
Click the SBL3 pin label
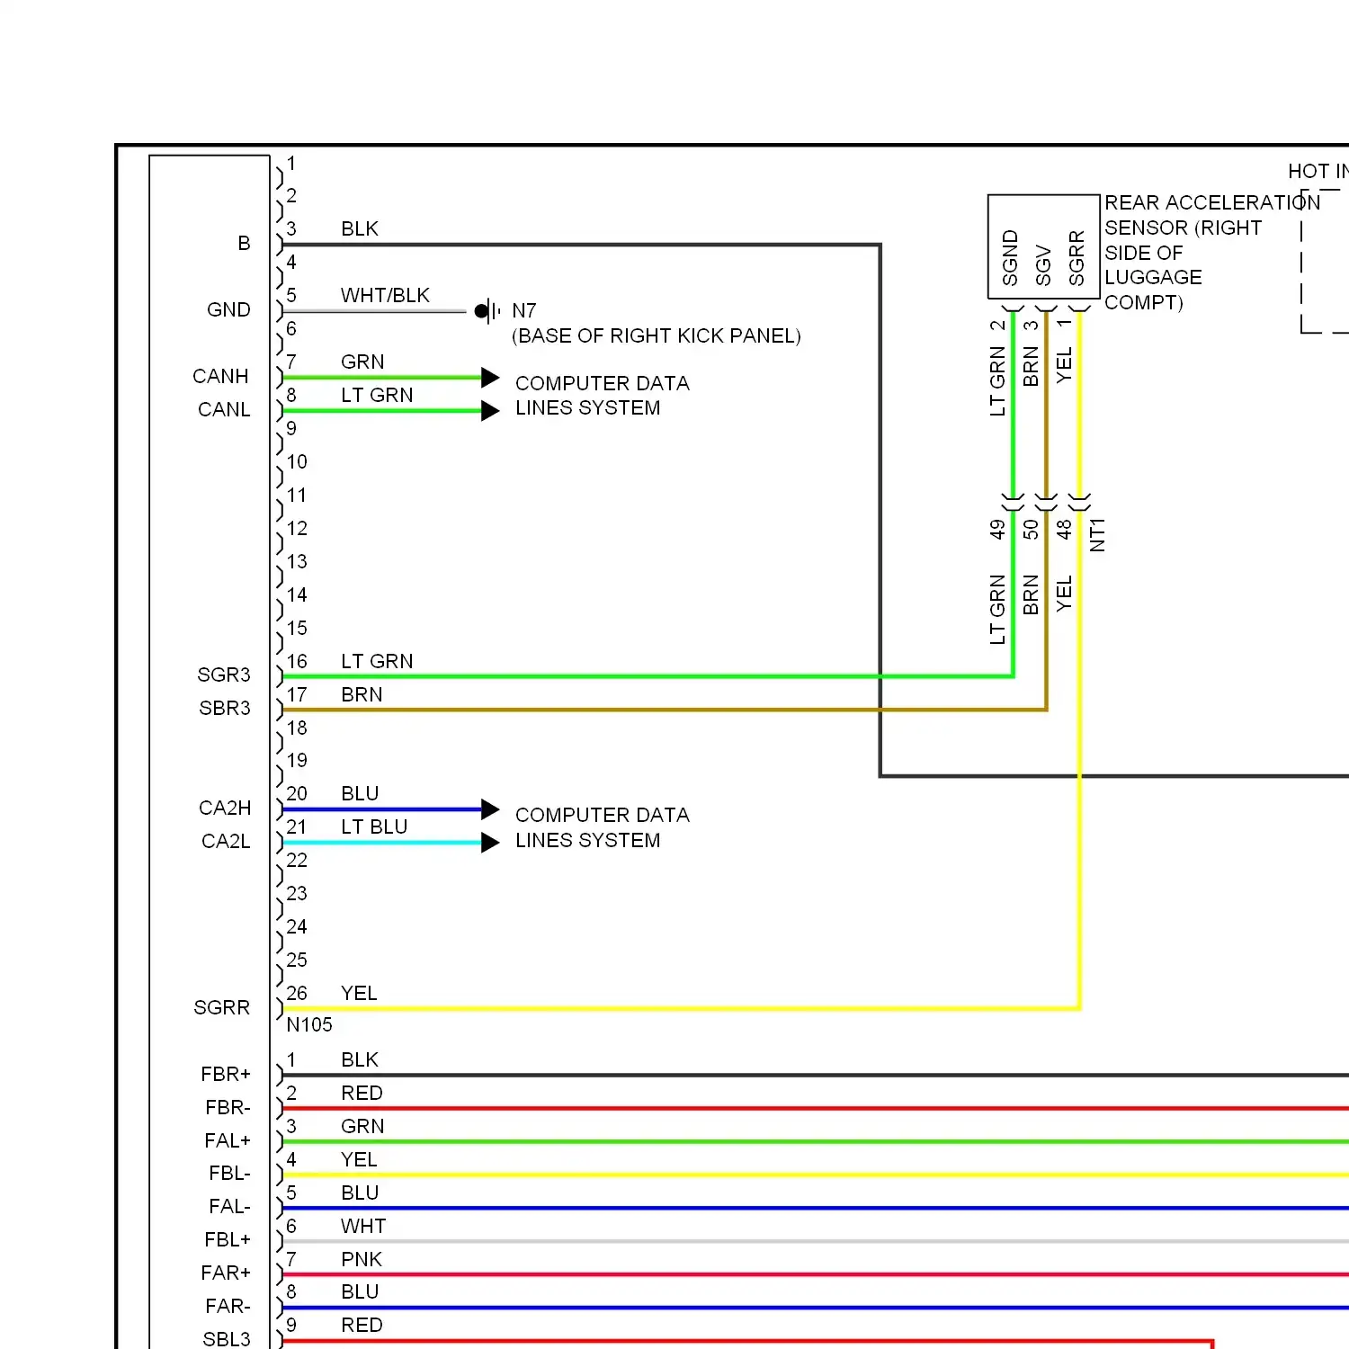tap(227, 1340)
